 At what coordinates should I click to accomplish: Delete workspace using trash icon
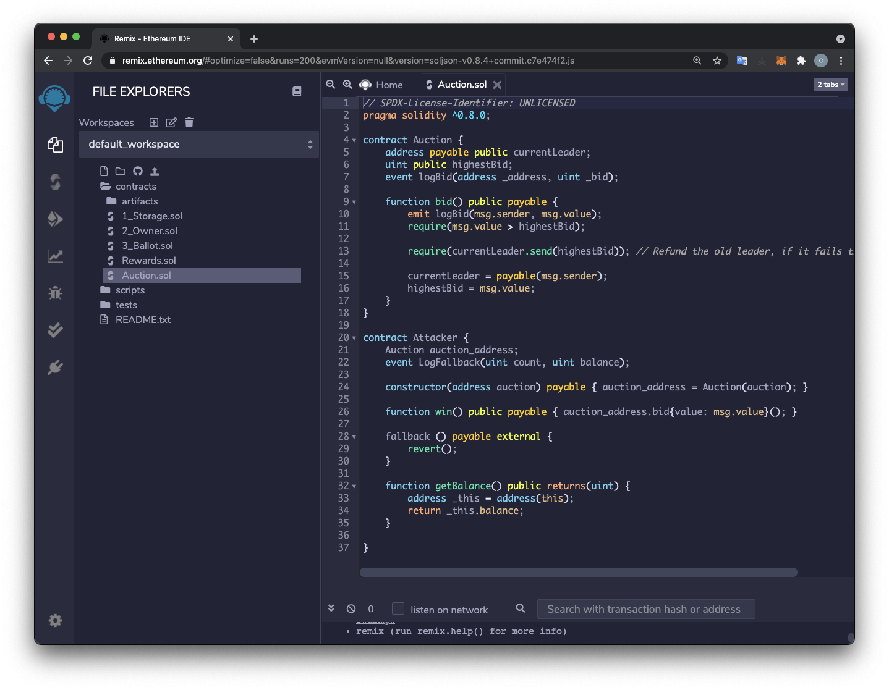pos(189,122)
